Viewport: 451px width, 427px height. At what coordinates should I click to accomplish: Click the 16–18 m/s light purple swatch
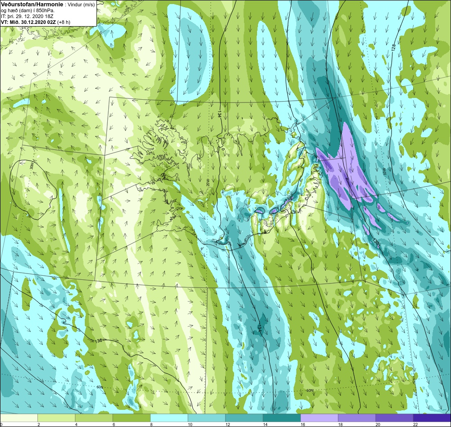pos(319,418)
